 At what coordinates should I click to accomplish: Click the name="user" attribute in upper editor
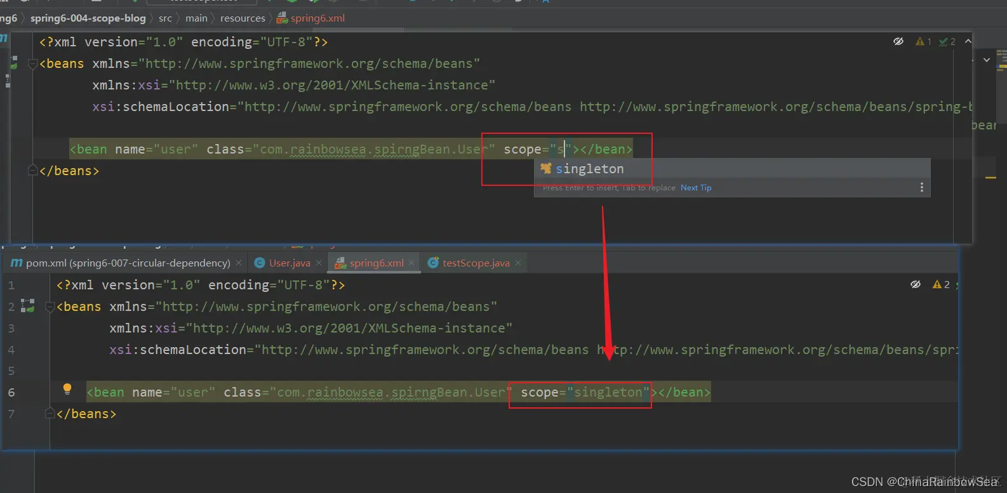(156, 149)
